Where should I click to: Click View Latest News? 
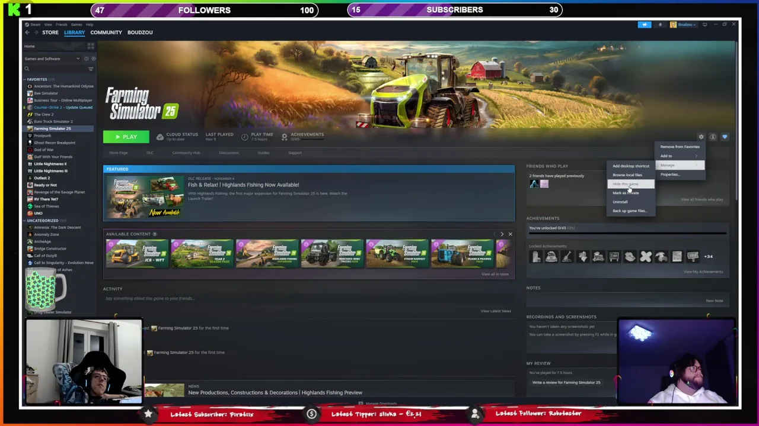pyautogui.click(x=496, y=311)
